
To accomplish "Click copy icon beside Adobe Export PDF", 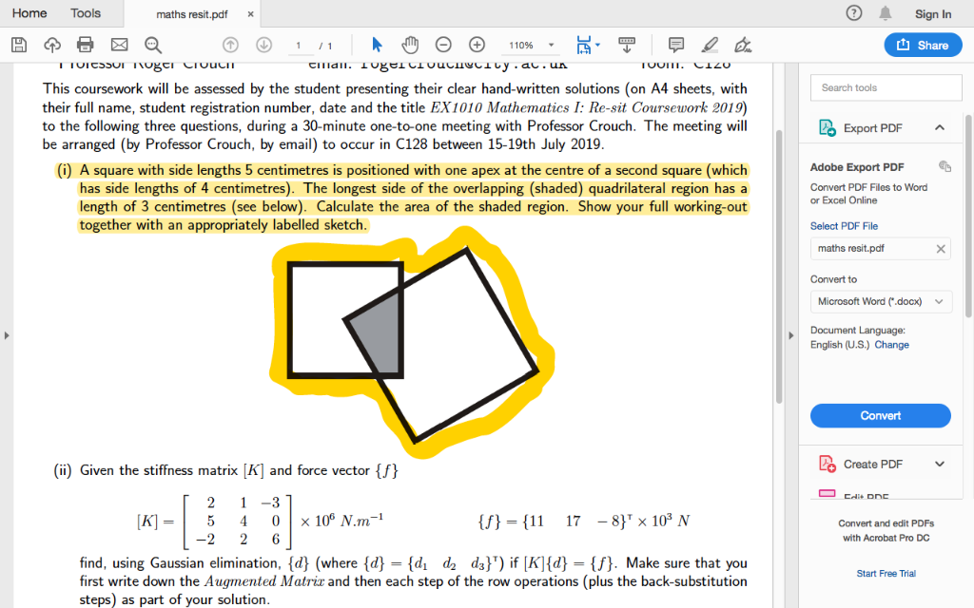I will coord(945,166).
